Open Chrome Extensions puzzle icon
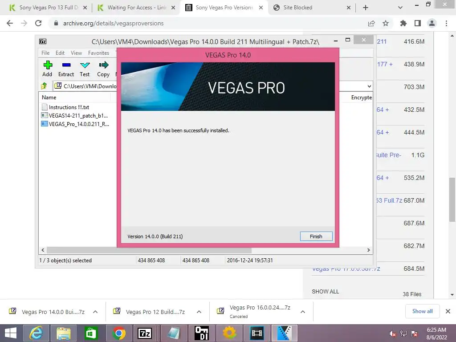The image size is (456, 342). [403, 23]
